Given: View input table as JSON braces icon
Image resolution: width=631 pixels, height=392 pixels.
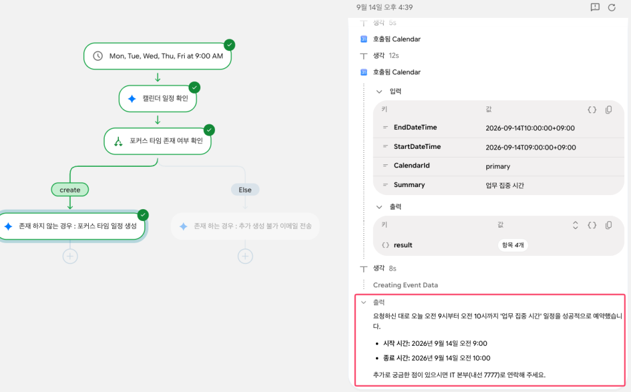Looking at the screenshot, I should pyautogui.click(x=592, y=110).
